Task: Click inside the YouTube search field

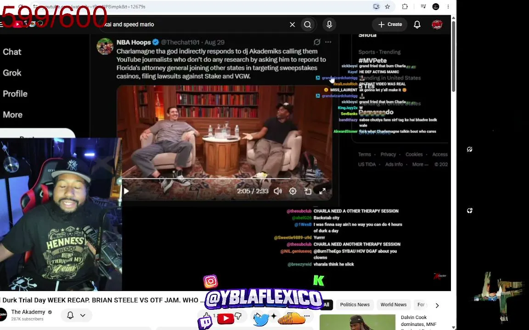Action: click(196, 25)
